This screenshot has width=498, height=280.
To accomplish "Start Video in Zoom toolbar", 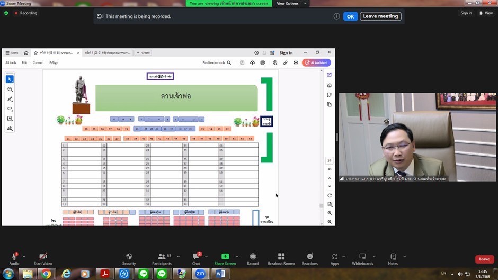I will tap(43, 259).
